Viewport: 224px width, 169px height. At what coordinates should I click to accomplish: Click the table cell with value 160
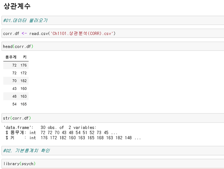click(x=24, y=89)
